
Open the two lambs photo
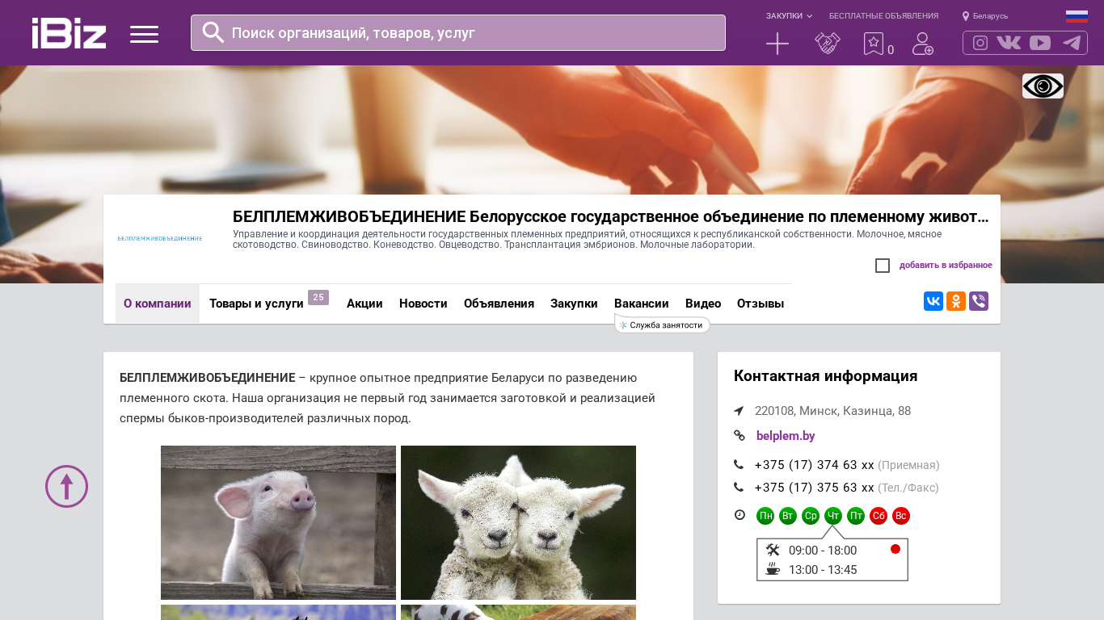[518, 522]
